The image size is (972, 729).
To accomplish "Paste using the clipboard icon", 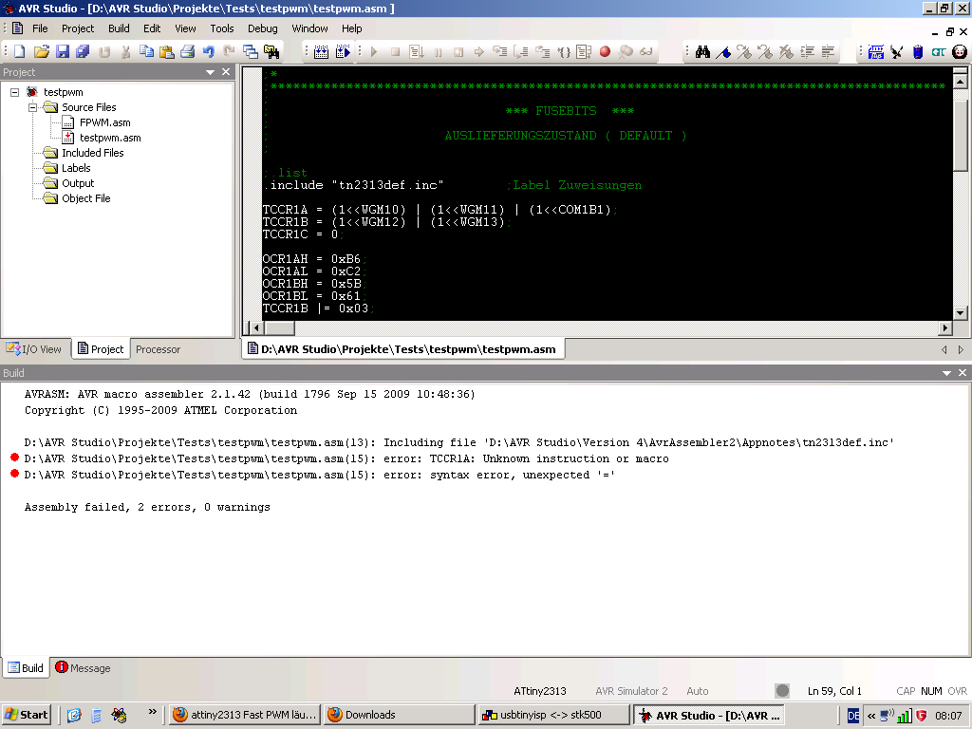I will [x=167, y=52].
